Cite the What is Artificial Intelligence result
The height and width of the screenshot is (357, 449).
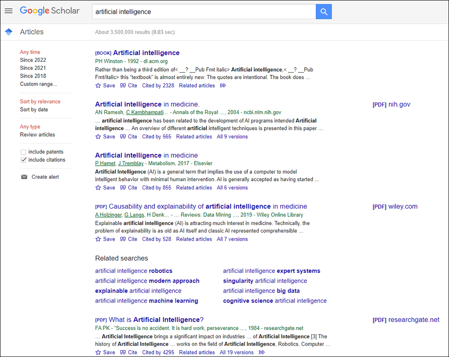click(x=128, y=353)
